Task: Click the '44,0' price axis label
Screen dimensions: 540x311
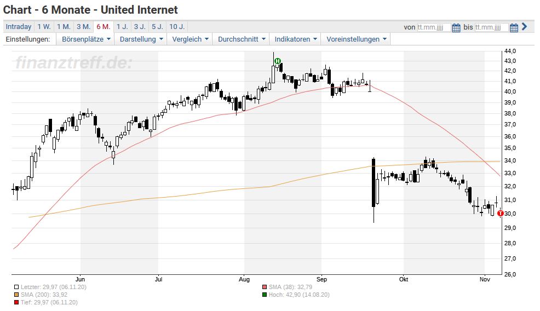Action: pyautogui.click(x=510, y=51)
